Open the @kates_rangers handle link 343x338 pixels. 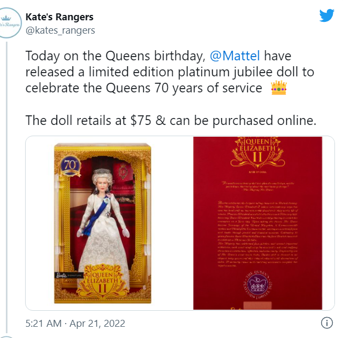coord(60,30)
